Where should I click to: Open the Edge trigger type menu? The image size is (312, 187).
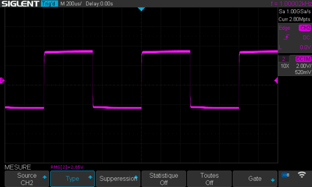tap(284, 28)
